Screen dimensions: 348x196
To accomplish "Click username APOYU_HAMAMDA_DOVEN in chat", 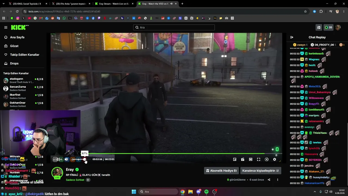I will (x=322, y=77).
